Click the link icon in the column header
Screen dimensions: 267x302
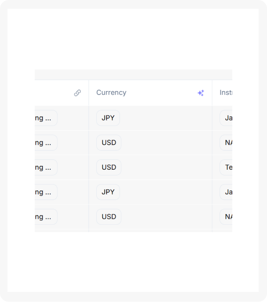click(77, 93)
